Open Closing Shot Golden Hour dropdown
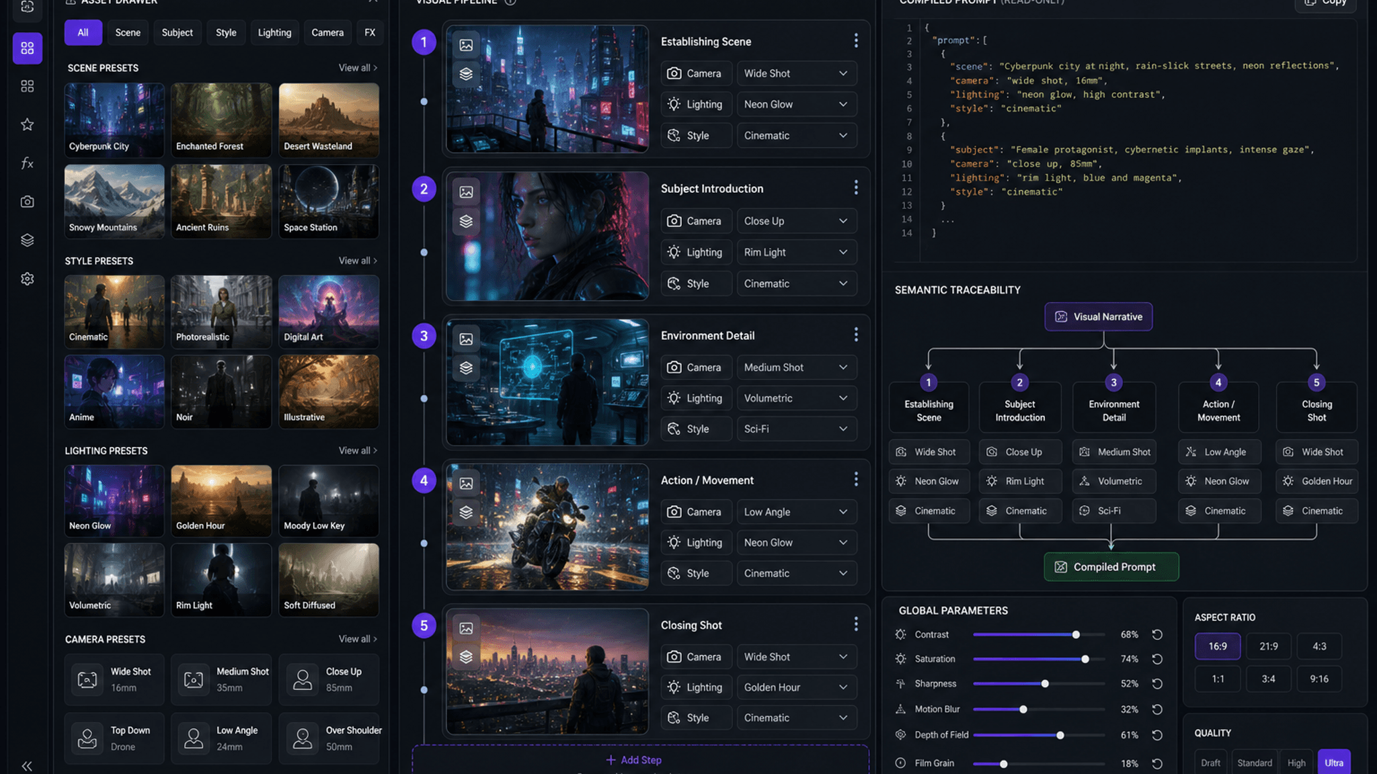The width and height of the screenshot is (1377, 774). click(797, 687)
